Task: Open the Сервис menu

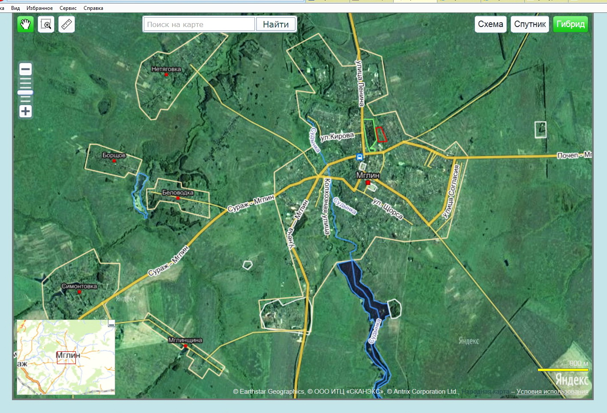Action: (68, 8)
